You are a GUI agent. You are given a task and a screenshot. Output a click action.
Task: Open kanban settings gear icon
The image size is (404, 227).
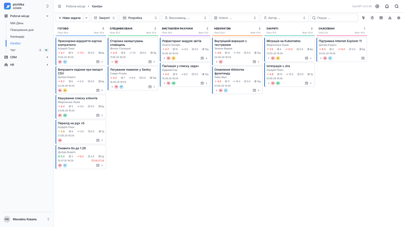399,18
